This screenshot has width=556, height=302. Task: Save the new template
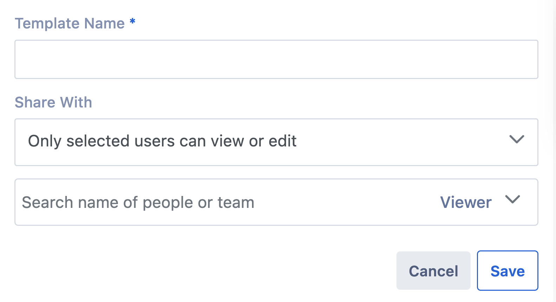[x=507, y=271]
